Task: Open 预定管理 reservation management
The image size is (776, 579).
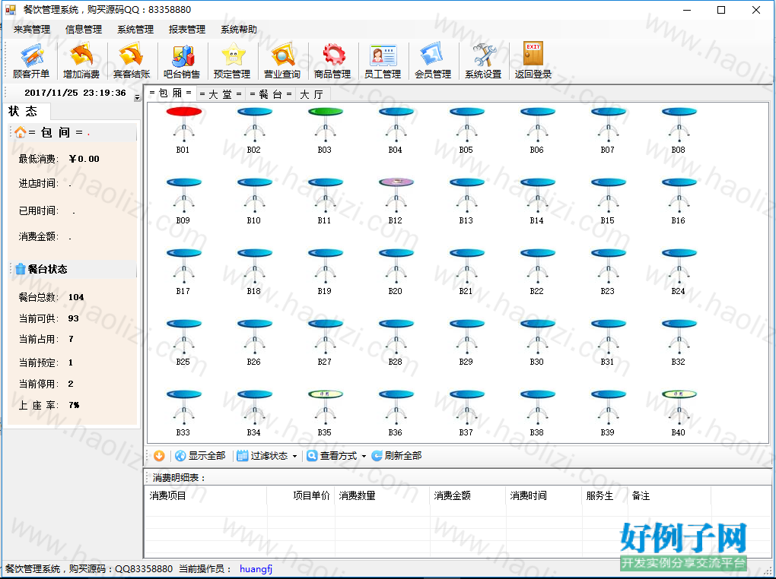Action: point(232,61)
